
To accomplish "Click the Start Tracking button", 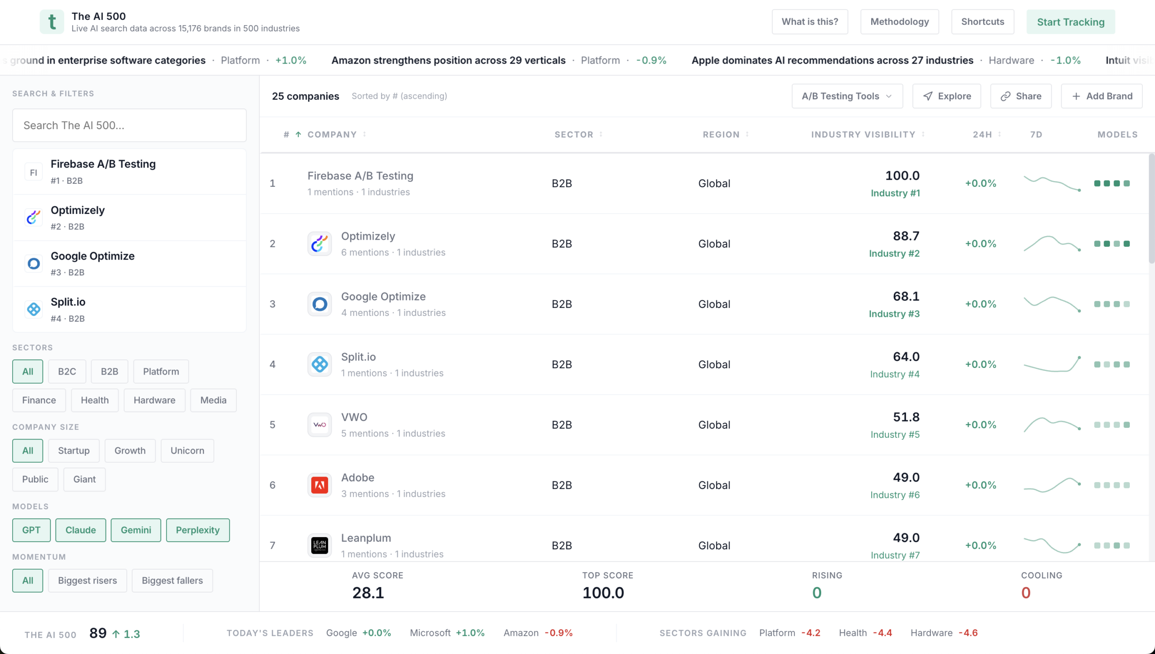I will coord(1070,22).
